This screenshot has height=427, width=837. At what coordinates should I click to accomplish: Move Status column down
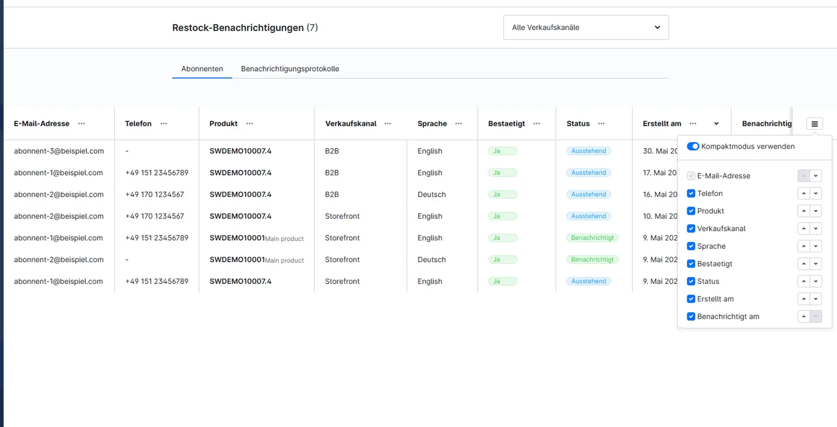pos(816,281)
